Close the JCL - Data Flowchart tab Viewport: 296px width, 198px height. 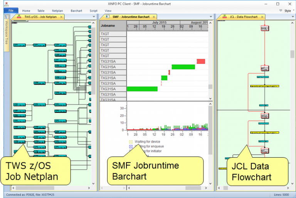(x=262, y=17)
